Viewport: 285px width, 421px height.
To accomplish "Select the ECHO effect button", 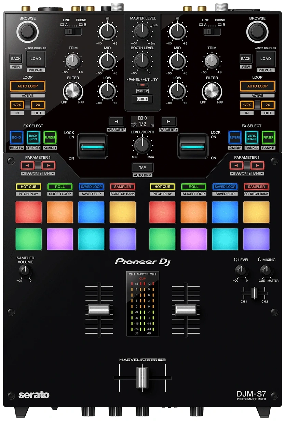I will pyautogui.click(x=16, y=137).
